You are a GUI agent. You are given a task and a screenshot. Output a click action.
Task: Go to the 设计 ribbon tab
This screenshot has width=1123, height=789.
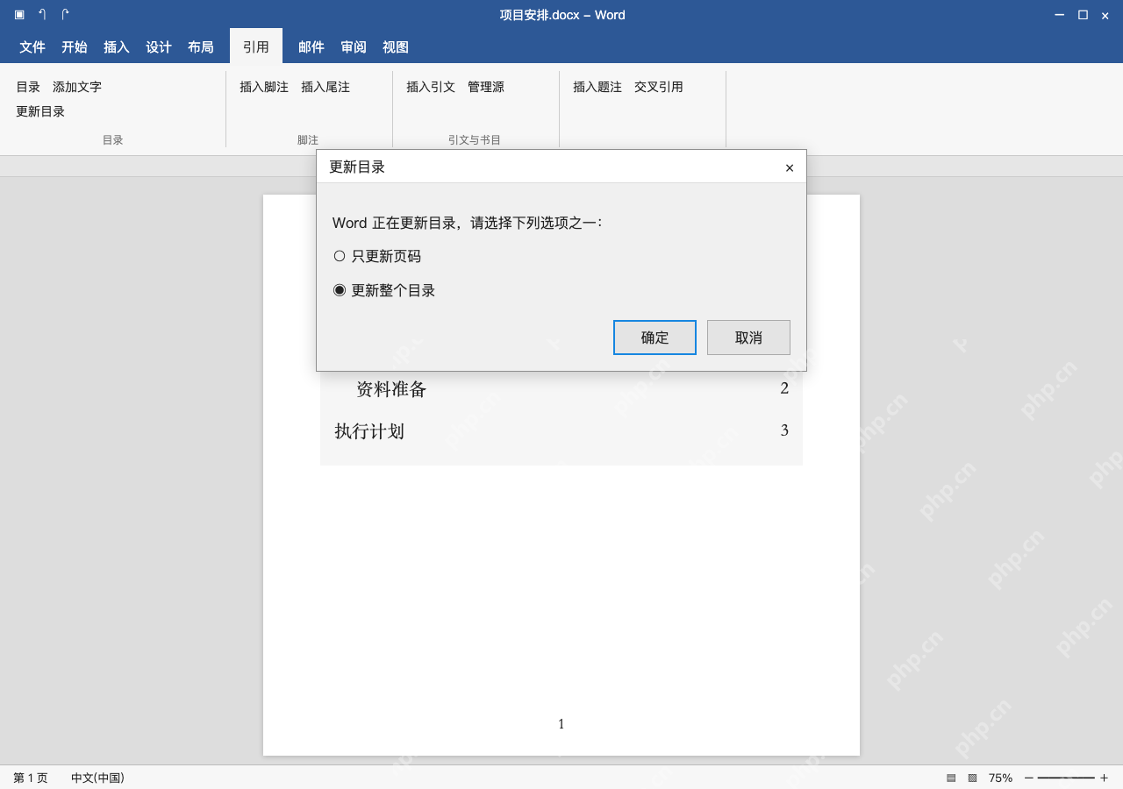tap(159, 46)
